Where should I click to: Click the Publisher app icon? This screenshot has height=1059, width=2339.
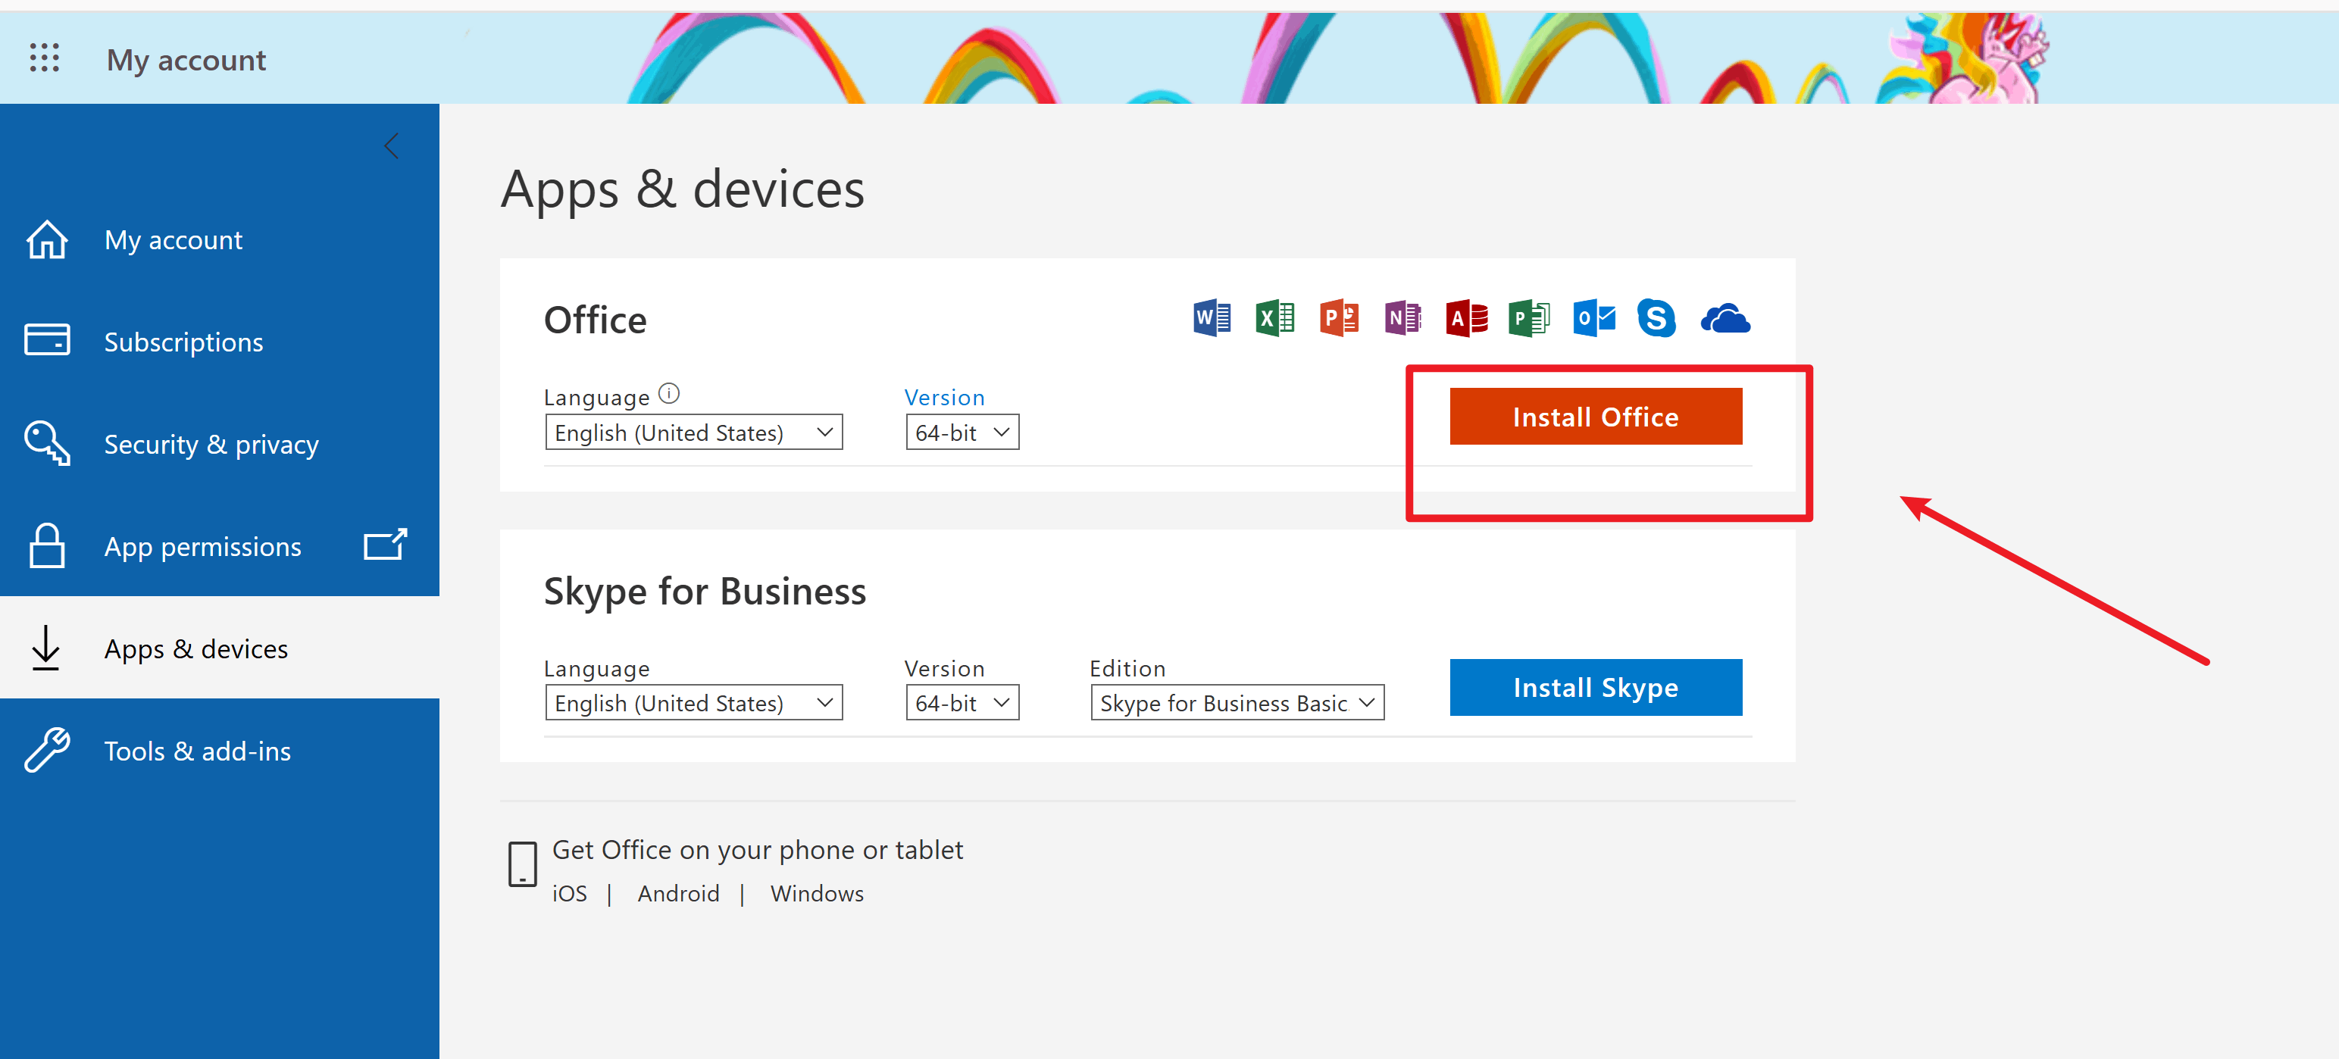[1529, 318]
